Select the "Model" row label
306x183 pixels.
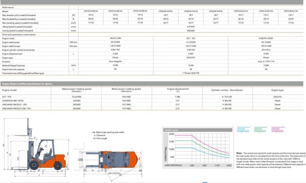(5, 11)
